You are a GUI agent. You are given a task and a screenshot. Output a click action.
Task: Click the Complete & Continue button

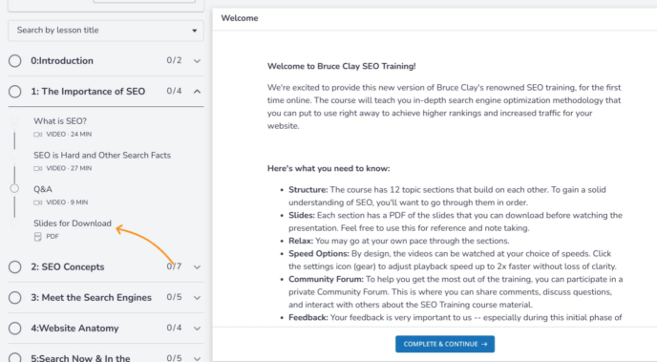point(445,344)
